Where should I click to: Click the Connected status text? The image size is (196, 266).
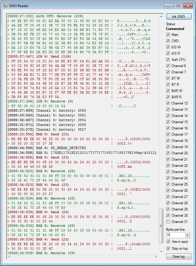pos(175,29)
